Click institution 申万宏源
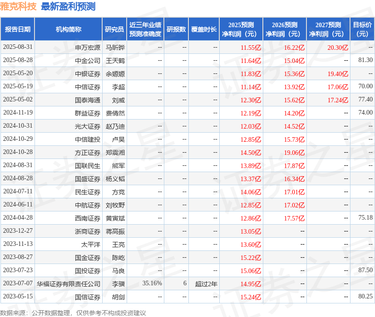Image resolution: width=375 pixels, height=317 pixels. tap(88, 48)
